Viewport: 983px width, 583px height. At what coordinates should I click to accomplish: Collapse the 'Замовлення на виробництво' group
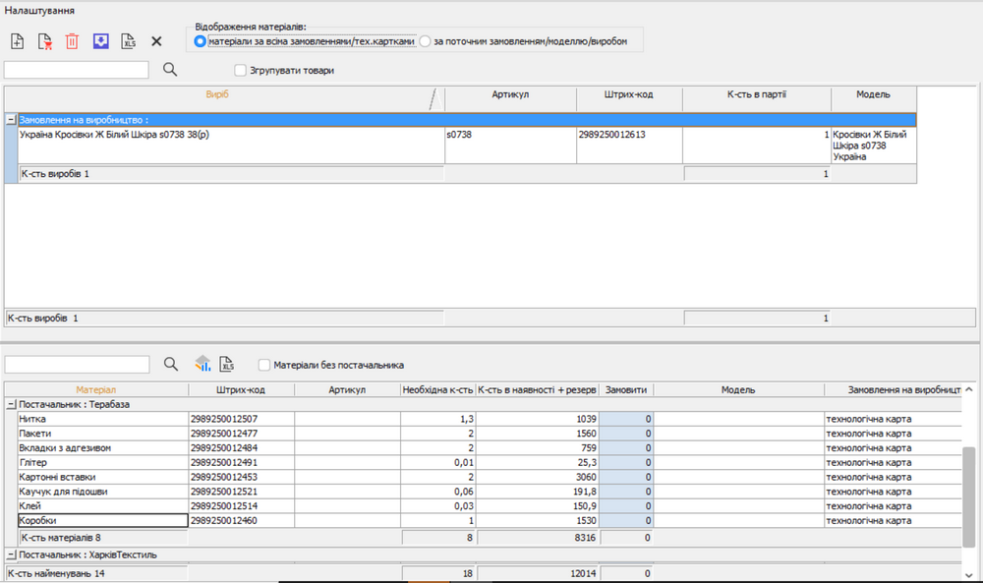11,120
